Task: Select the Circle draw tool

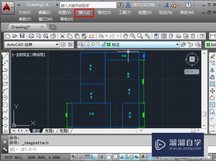Action: pyautogui.click(x=5, y=98)
